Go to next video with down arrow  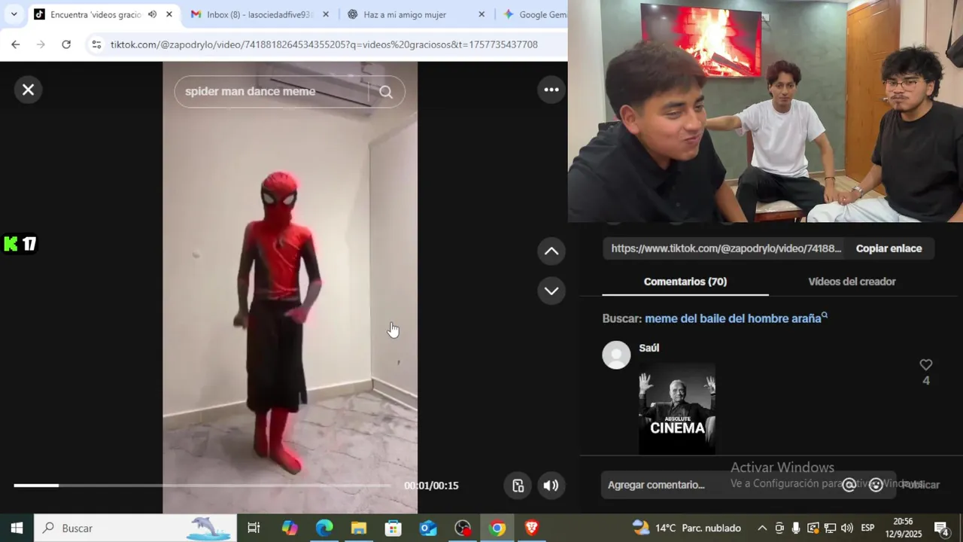[x=551, y=291]
